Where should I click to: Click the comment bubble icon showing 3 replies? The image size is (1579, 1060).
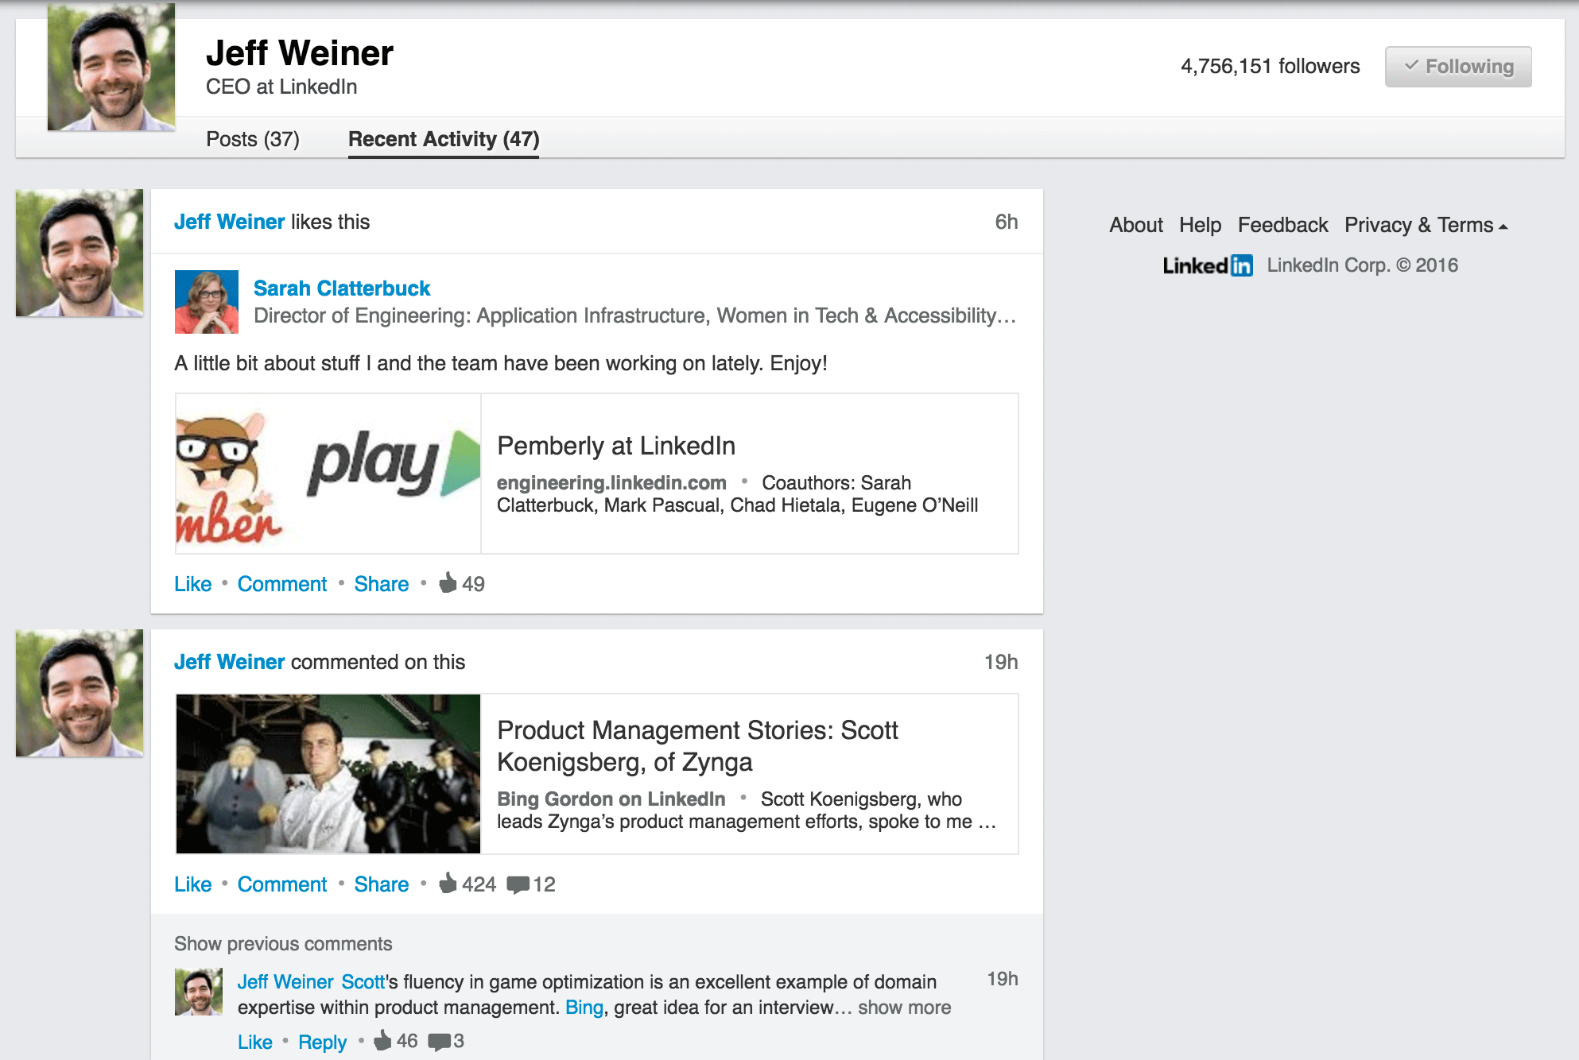pyautogui.click(x=439, y=1041)
